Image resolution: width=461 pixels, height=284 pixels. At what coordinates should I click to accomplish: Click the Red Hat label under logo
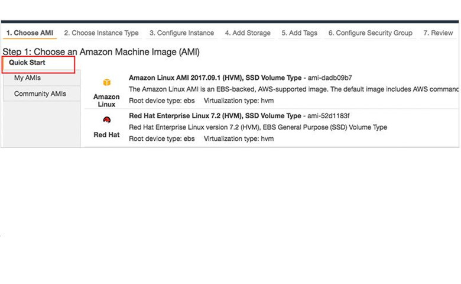click(x=106, y=135)
